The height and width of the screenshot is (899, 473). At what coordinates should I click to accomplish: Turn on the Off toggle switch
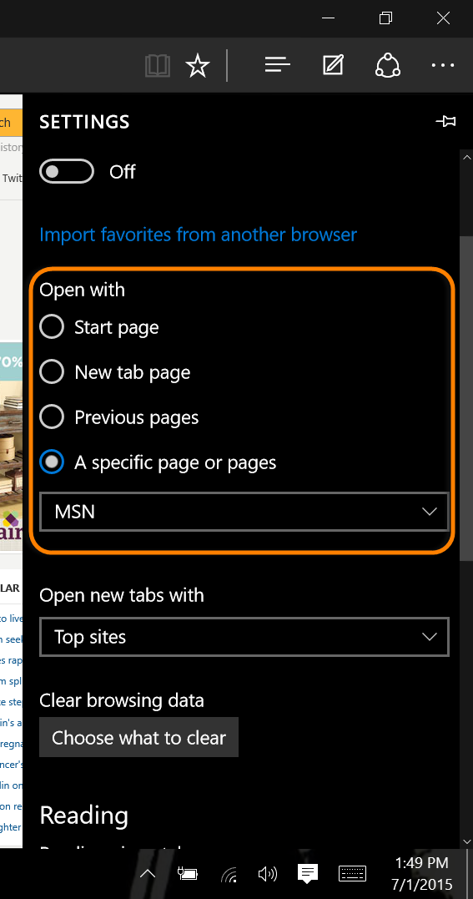pyautogui.click(x=67, y=171)
